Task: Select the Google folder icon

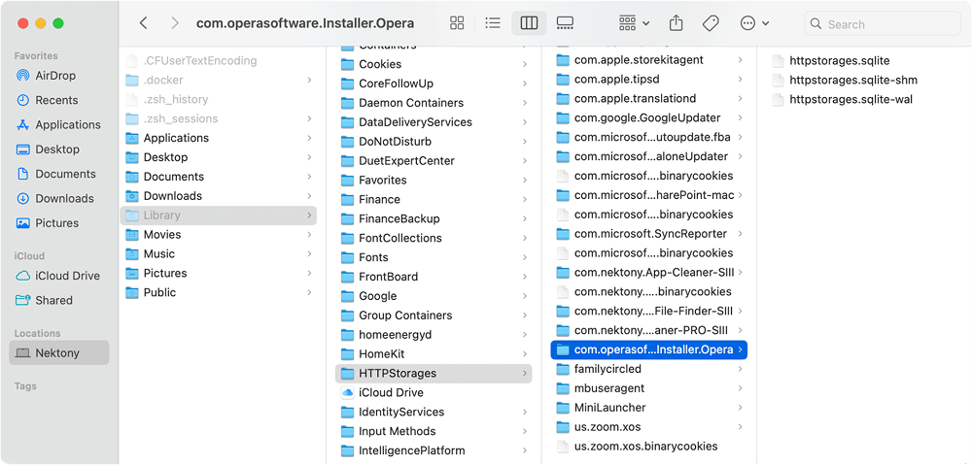Action: [347, 296]
